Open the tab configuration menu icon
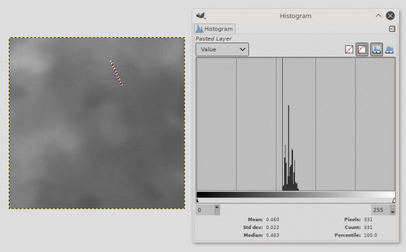This screenshot has height=252, width=406. pos(392,28)
